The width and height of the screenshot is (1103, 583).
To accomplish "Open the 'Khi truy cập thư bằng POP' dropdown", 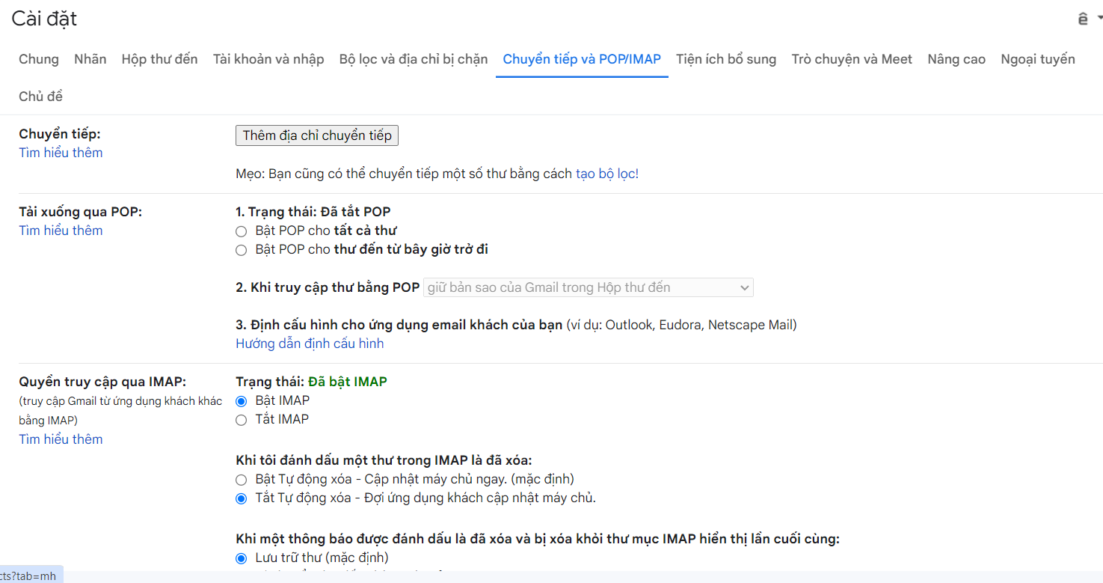I will click(x=588, y=287).
